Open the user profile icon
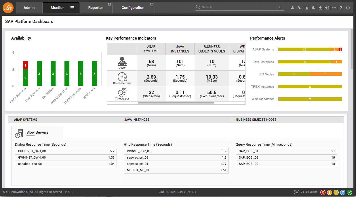The height and width of the screenshot is (197, 356). click(293, 8)
